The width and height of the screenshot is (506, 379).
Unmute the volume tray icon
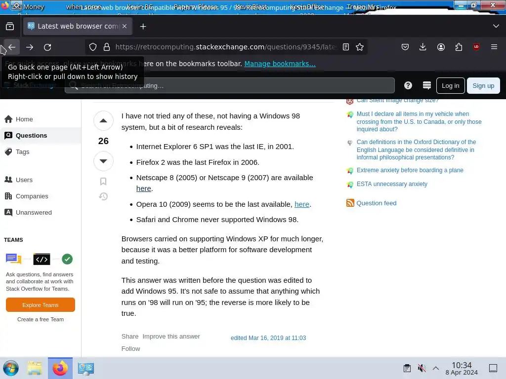click(x=422, y=368)
